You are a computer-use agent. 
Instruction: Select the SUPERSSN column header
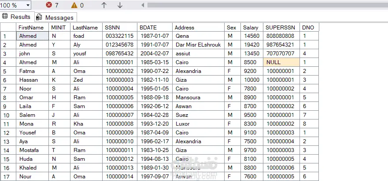pyautogui.click(x=281, y=27)
